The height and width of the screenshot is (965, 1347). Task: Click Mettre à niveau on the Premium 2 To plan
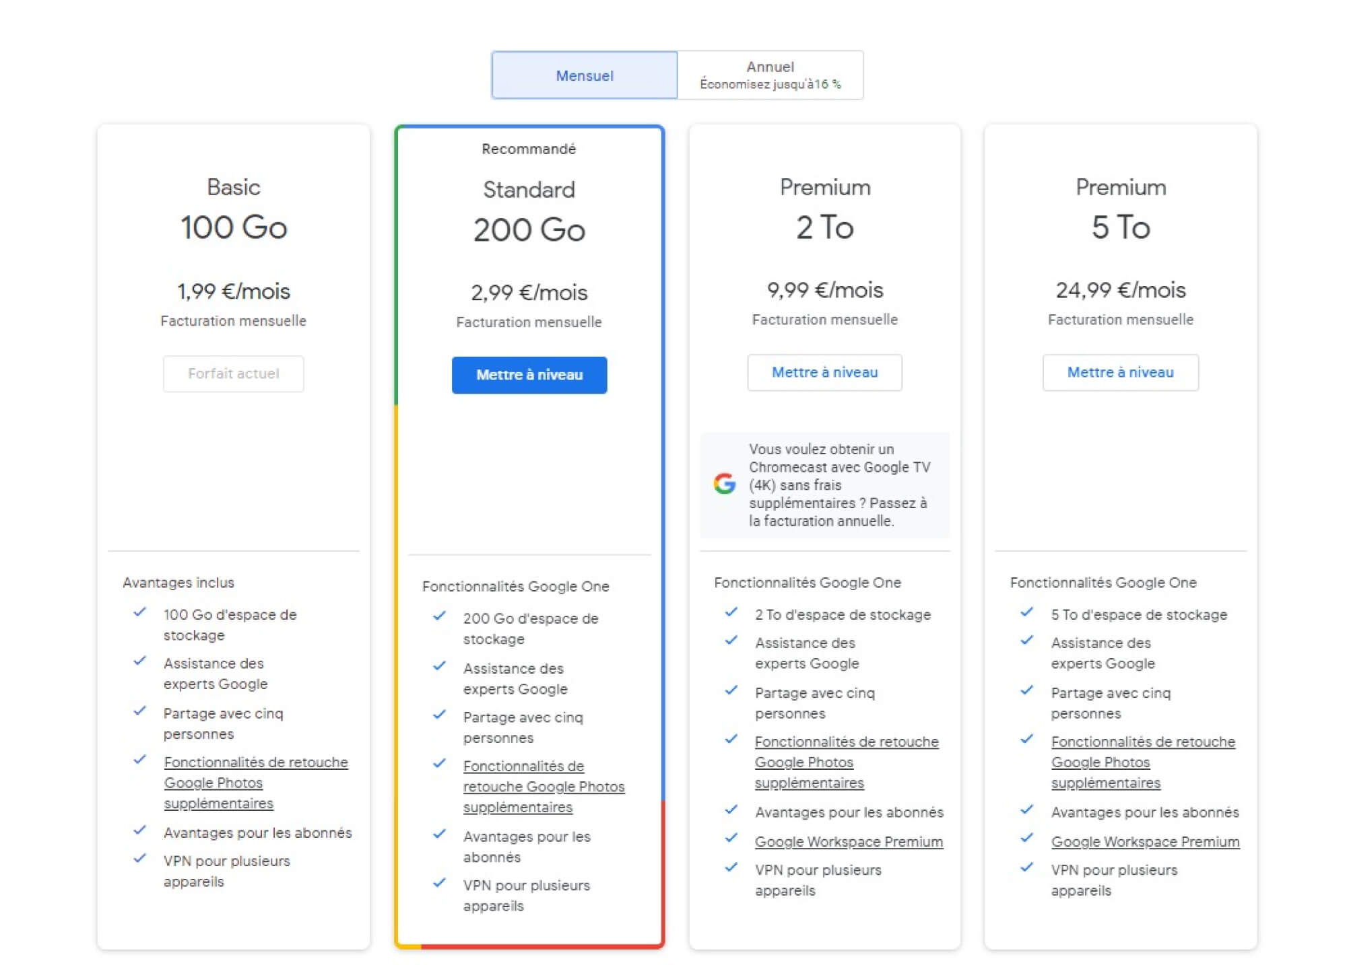coord(824,372)
